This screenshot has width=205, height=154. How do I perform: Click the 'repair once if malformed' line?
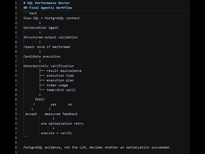click(46, 47)
